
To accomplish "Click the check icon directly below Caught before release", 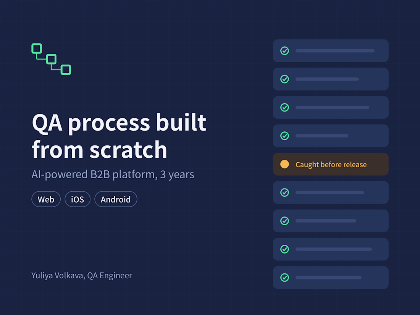I will pyautogui.click(x=284, y=192).
